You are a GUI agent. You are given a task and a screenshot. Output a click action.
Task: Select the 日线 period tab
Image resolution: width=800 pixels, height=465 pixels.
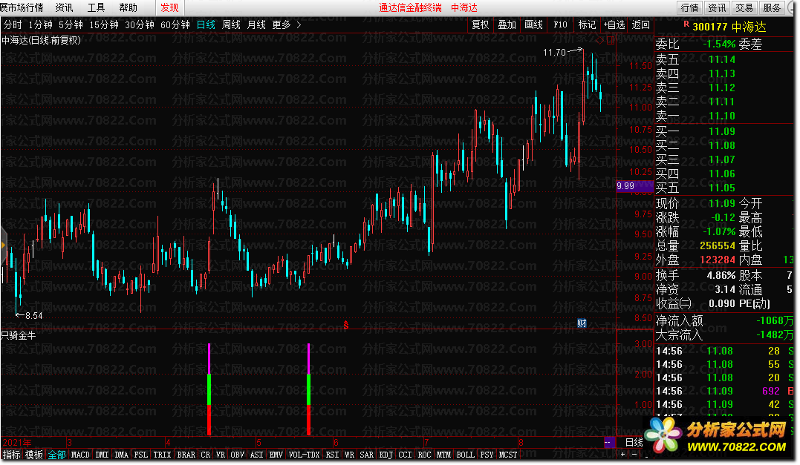206,24
